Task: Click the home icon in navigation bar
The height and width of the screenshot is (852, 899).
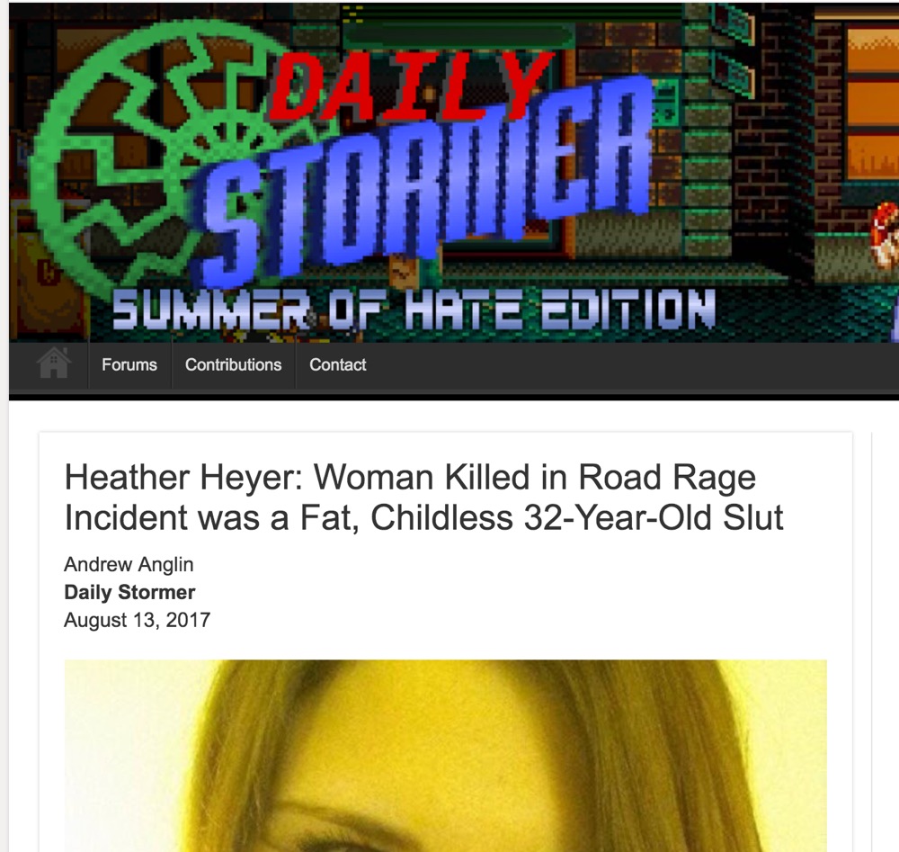Action: 54,363
